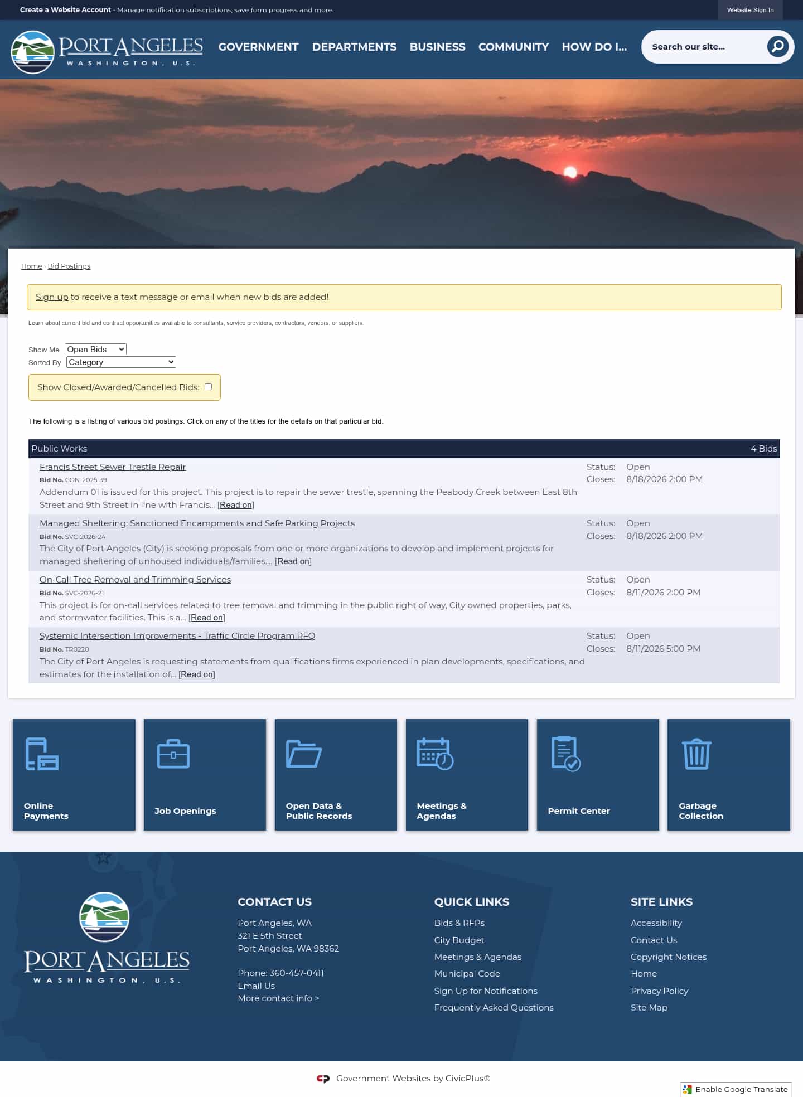Viewport: 803px width, 1097px height.
Task: Open the How Do I... menu
Action: point(594,47)
